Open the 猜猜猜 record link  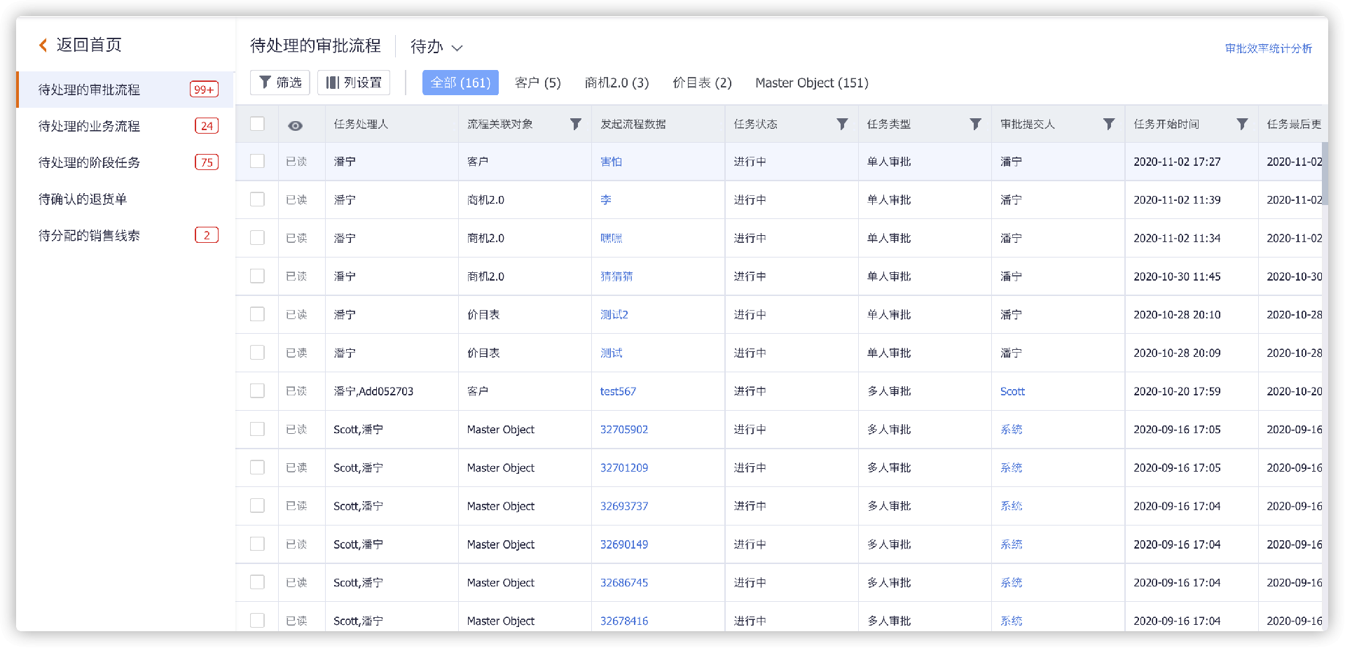click(x=616, y=276)
